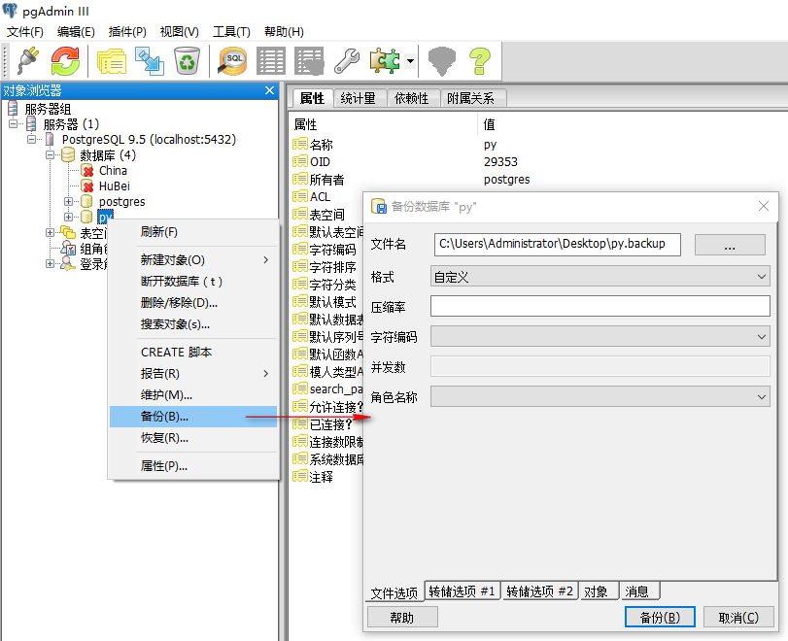Image resolution: width=788 pixels, height=641 pixels.
Task: Choose CREATE 脚本 menu entry
Action: coord(193,353)
